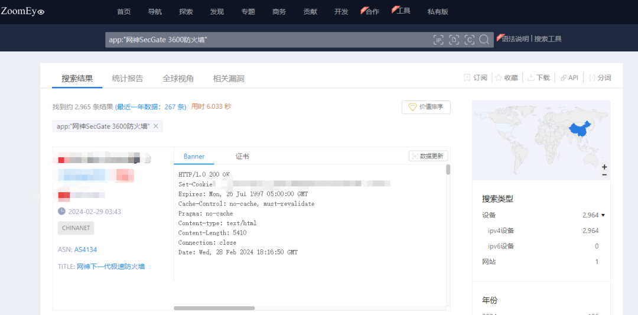Click the banner vertical scrollbar thumb
The width and height of the screenshot is (638, 315).
point(448,170)
